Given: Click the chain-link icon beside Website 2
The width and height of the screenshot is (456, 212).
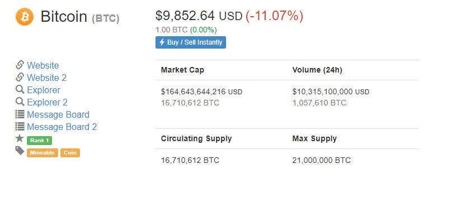Looking at the screenshot, I should (x=20, y=77).
